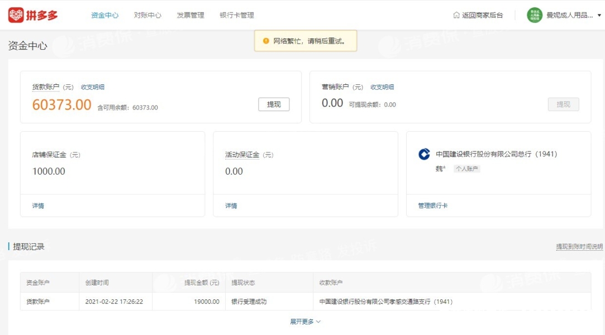Click the China Construction Bank logo icon
The width and height of the screenshot is (605, 335).
(425, 154)
